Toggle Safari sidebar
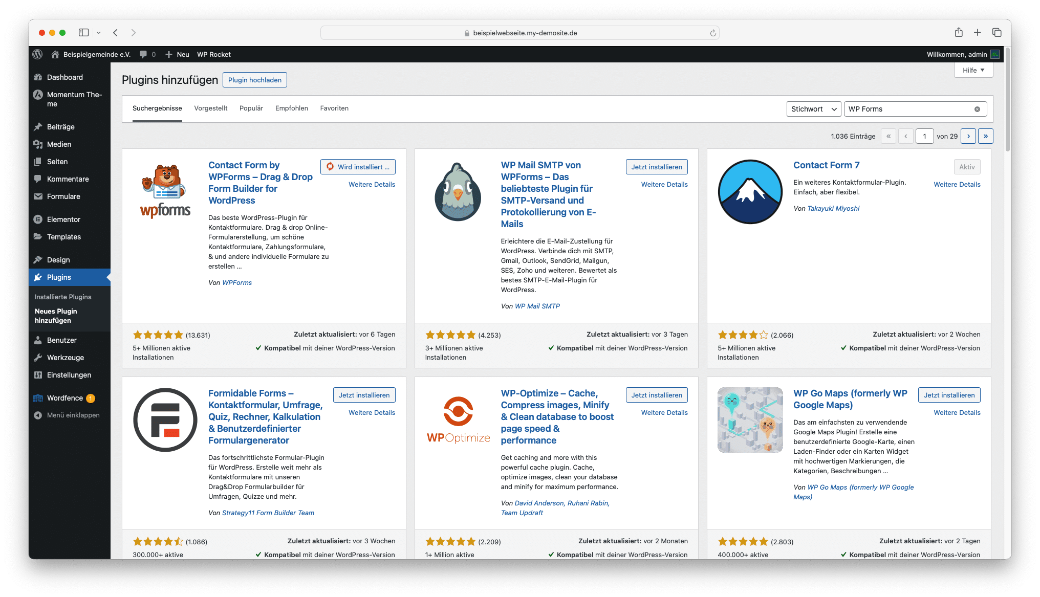The height and width of the screenshot is (597, 1040). (83, 32)
